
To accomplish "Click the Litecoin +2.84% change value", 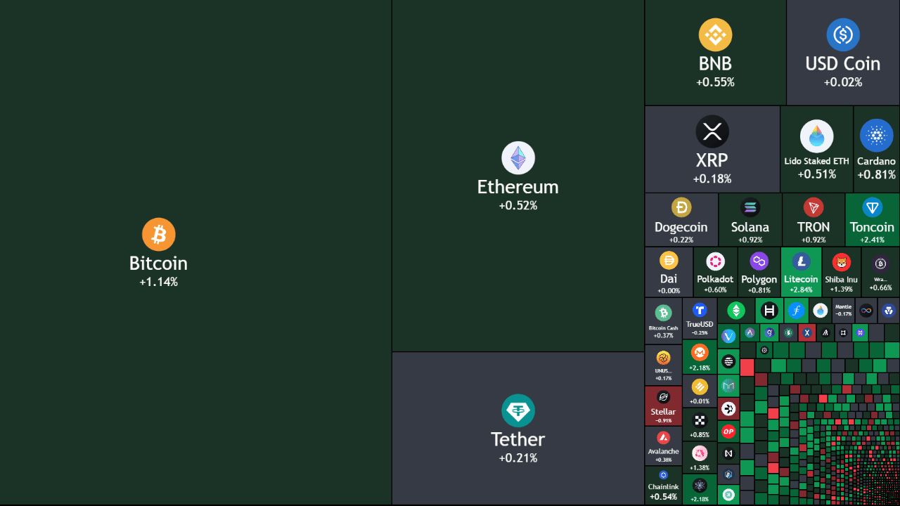I will click(801, 289).
